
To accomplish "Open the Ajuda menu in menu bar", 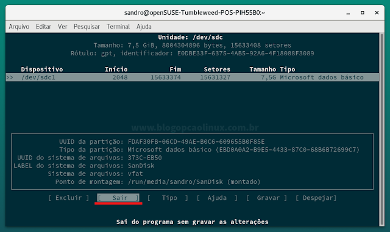I will (144, 27).
